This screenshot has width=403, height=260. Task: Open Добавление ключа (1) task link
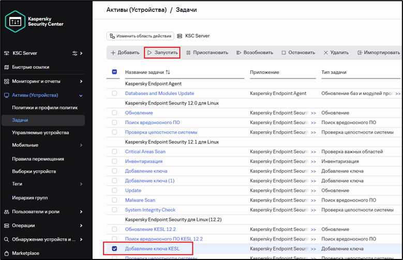pos(150,181)
